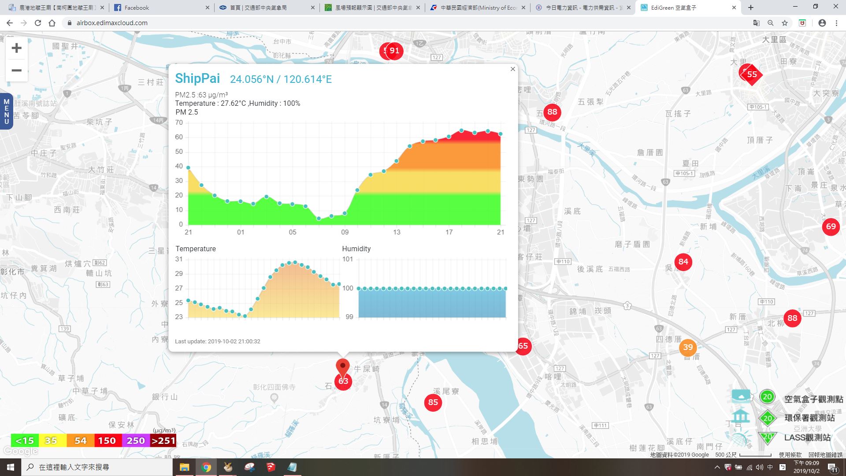Viewport: 846px width, 476px height.
Task: Switch to the Ministry of Economic Affairs tab
Action: click(477, 7)
